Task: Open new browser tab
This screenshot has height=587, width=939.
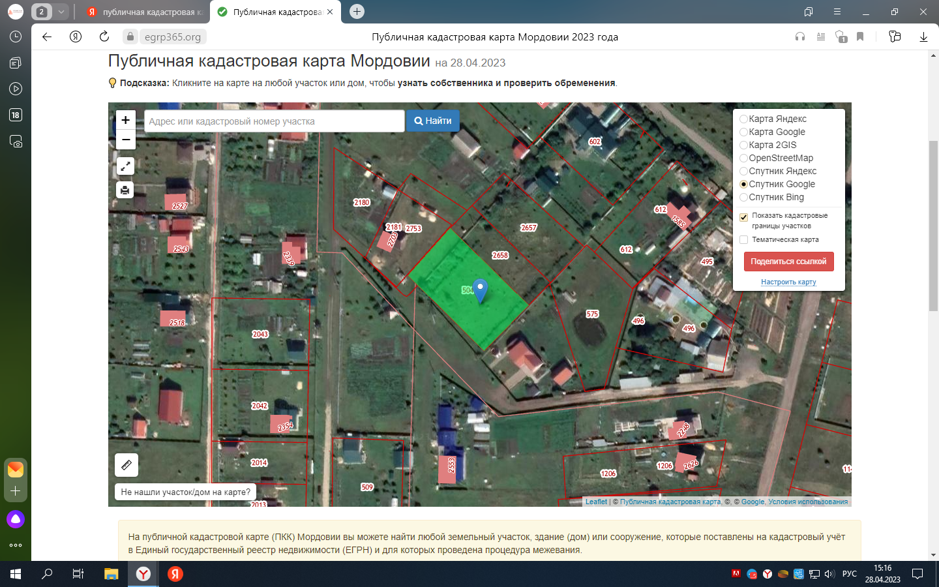Action: [x=357, y=12]
